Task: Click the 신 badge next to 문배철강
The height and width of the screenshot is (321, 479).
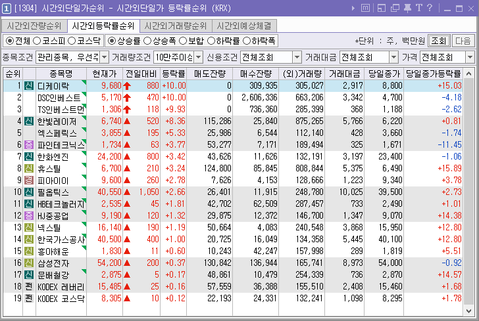Action: pyautogui.click(x=29, y=274)
